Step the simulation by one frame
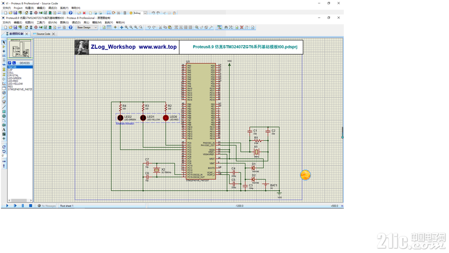The height and width of the screenshot is (253, 449). point(15,206)
